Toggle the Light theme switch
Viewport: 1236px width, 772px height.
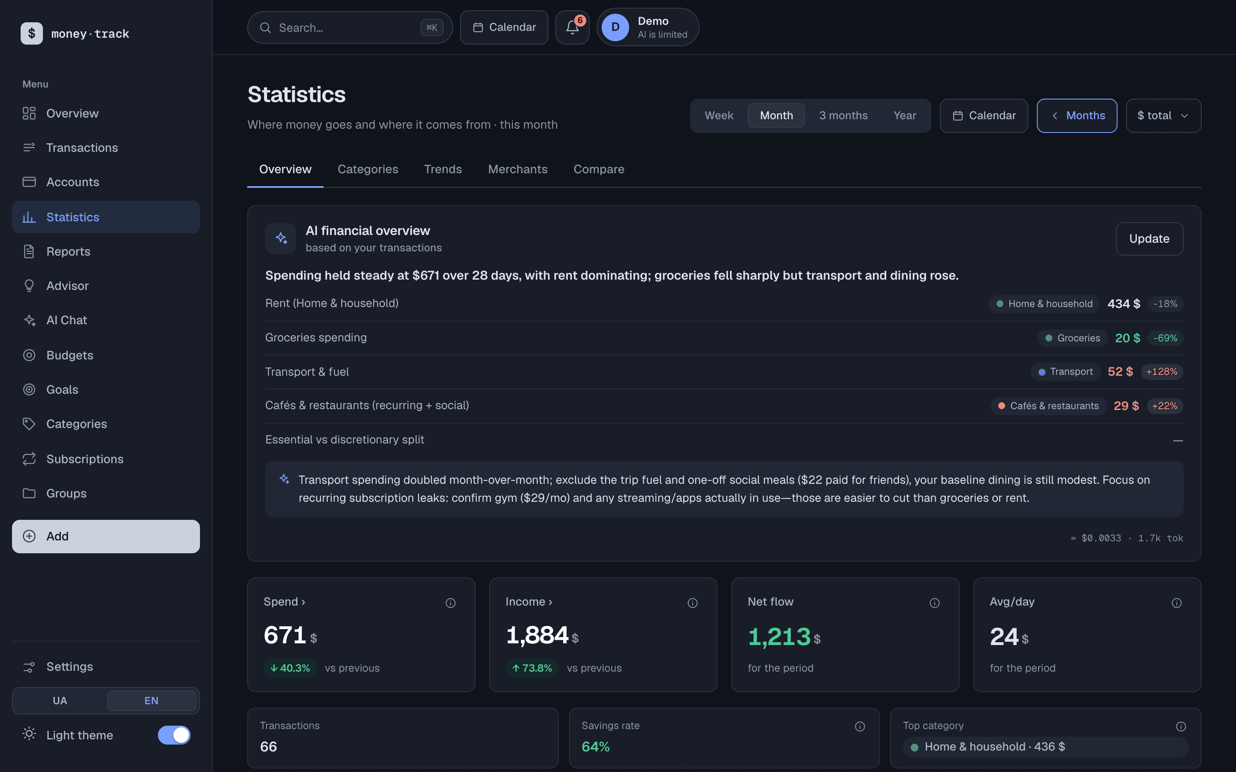pos(174,735)
